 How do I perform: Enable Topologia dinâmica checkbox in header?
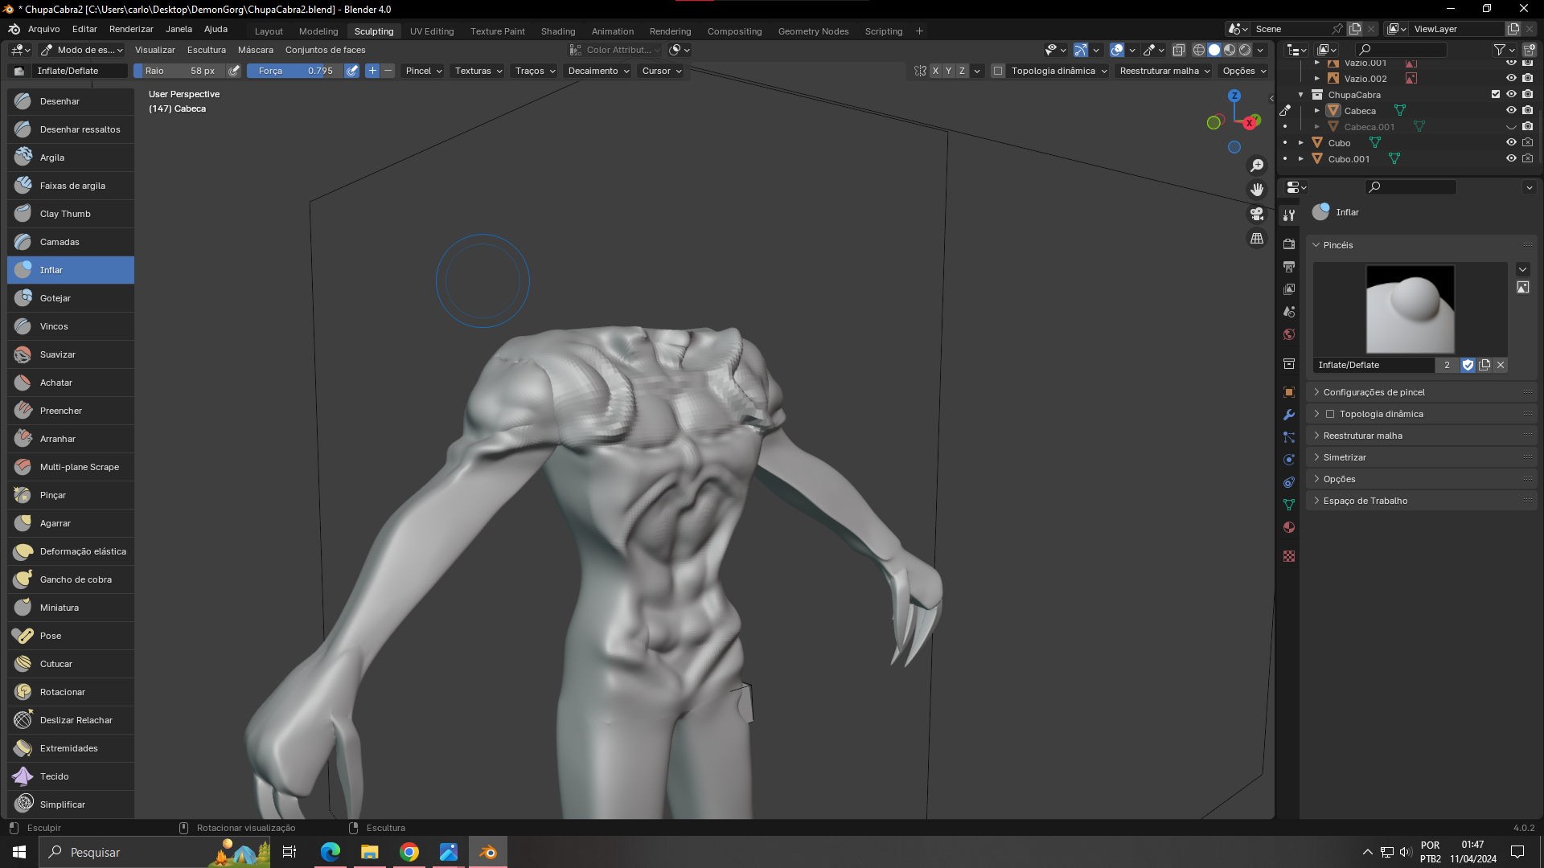(x=998, y=71)
